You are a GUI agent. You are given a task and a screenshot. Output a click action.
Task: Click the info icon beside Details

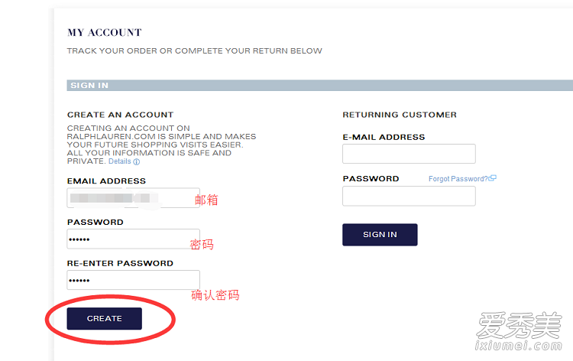[x=137, y=162]
